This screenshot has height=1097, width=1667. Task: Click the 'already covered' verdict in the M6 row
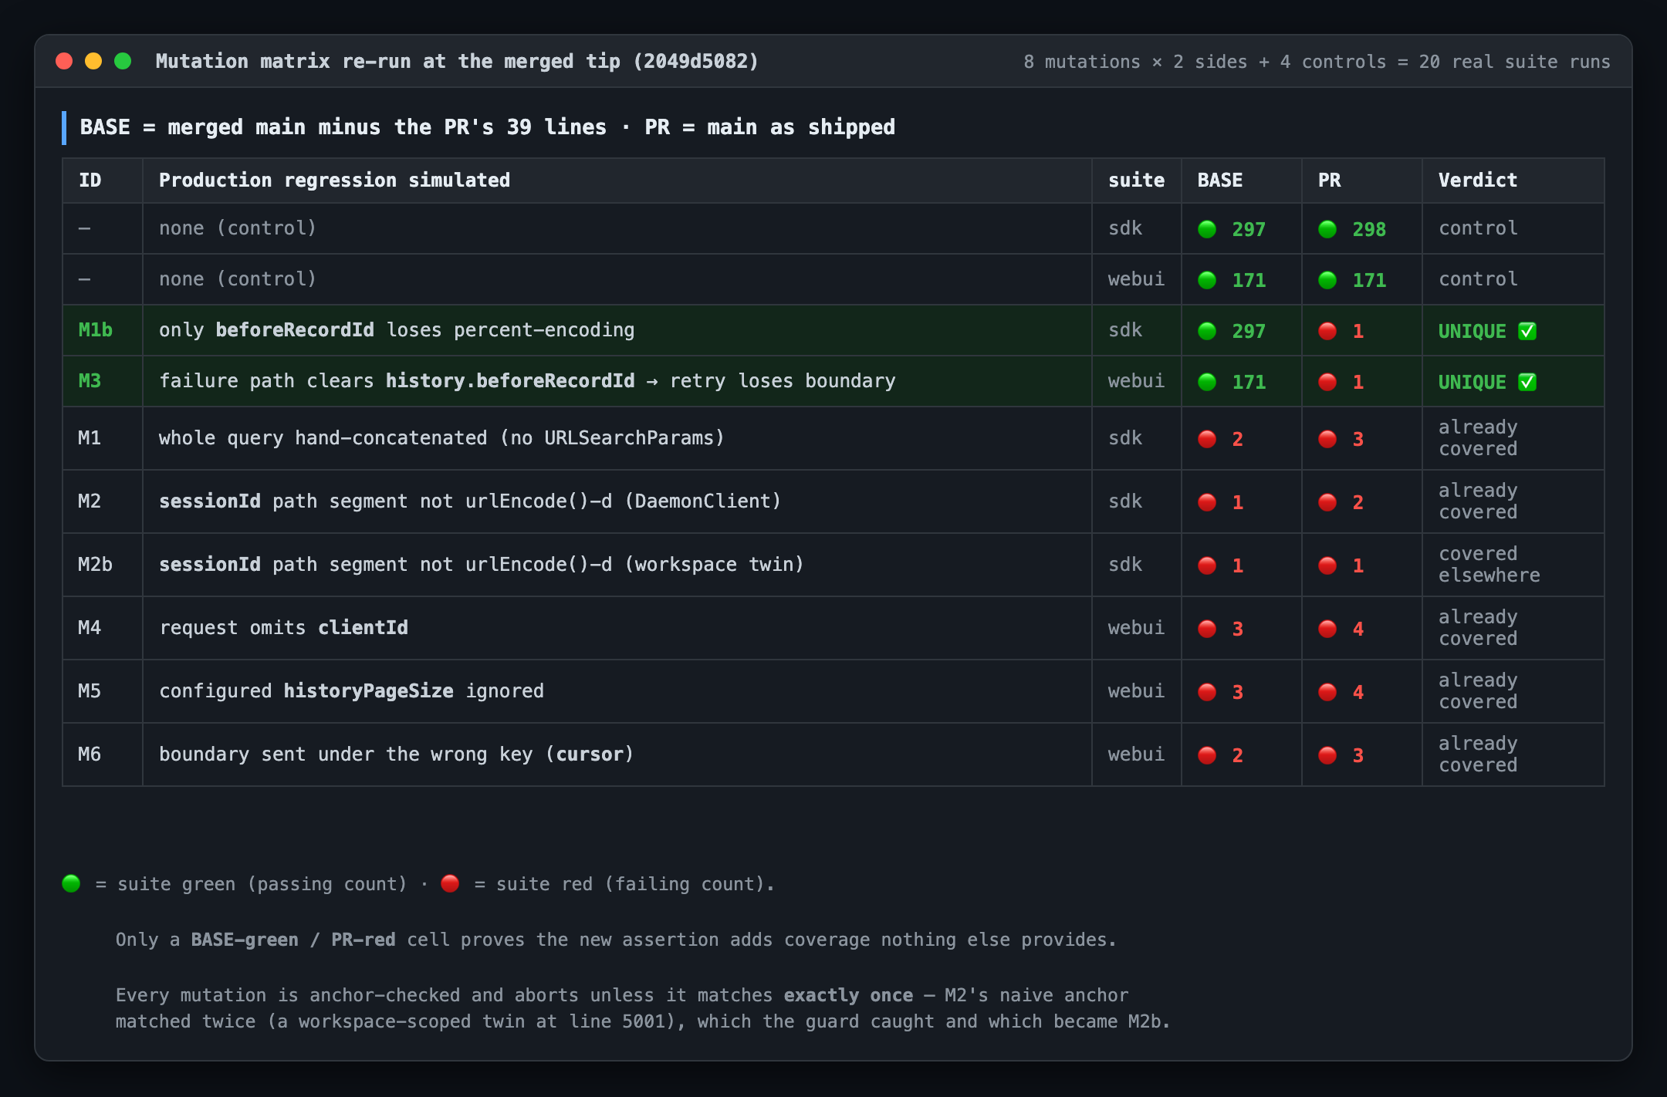coord(1479,754)
